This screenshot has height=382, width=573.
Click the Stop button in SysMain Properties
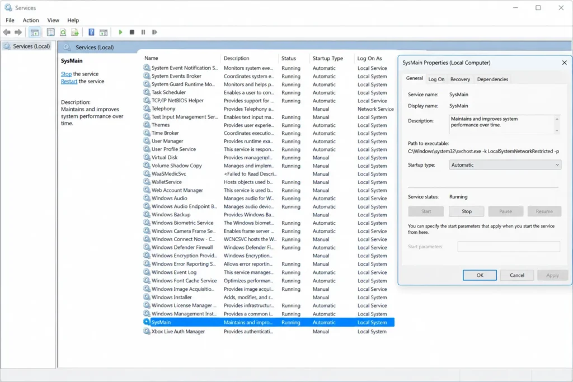(x=466, y=211)
